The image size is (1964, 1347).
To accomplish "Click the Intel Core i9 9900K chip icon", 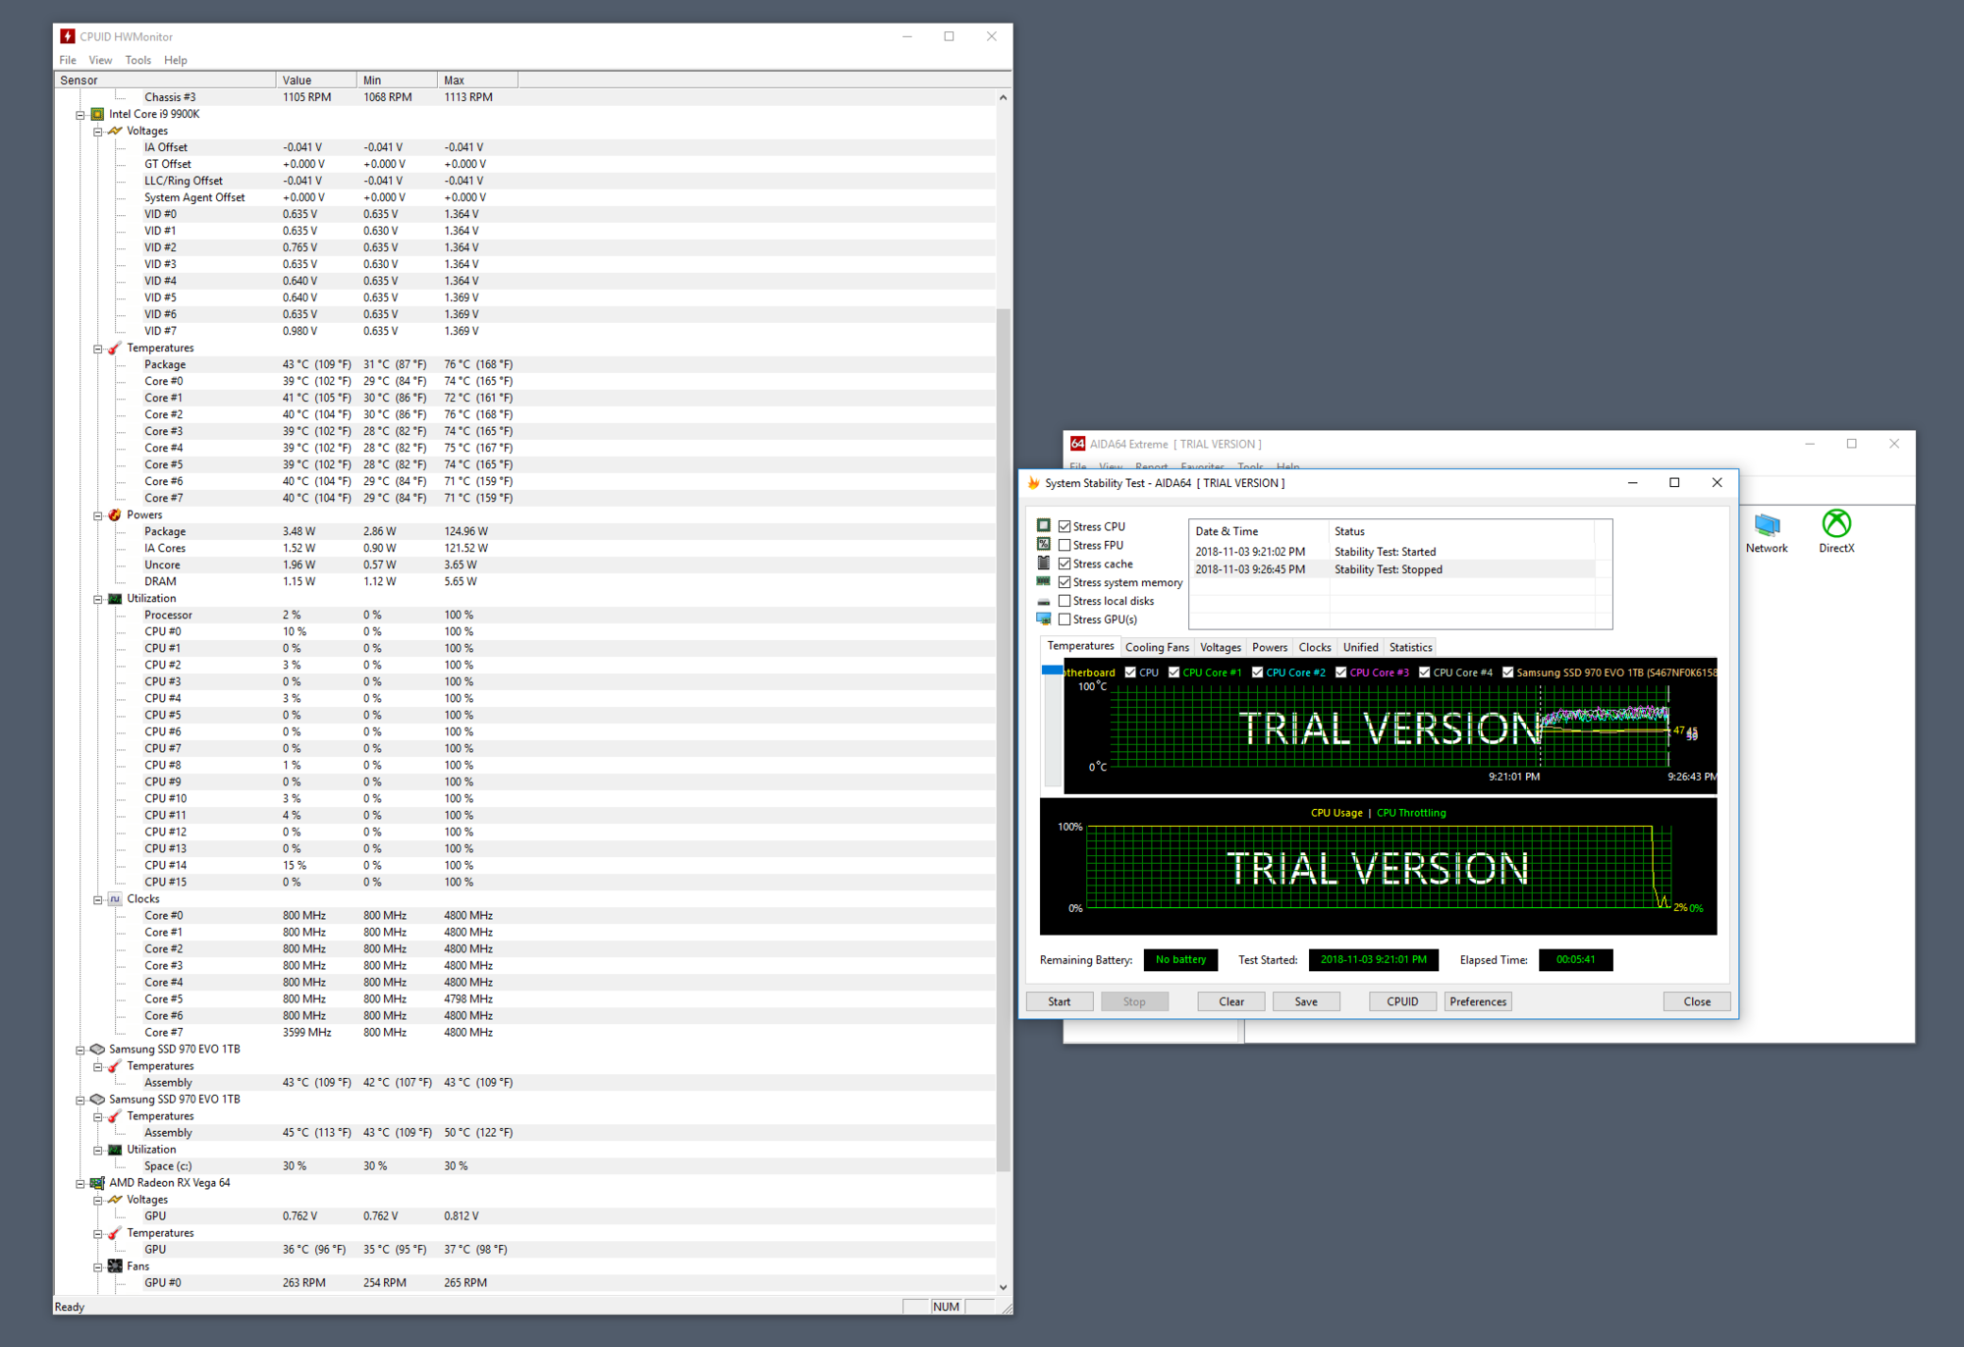I will point(97,114).
